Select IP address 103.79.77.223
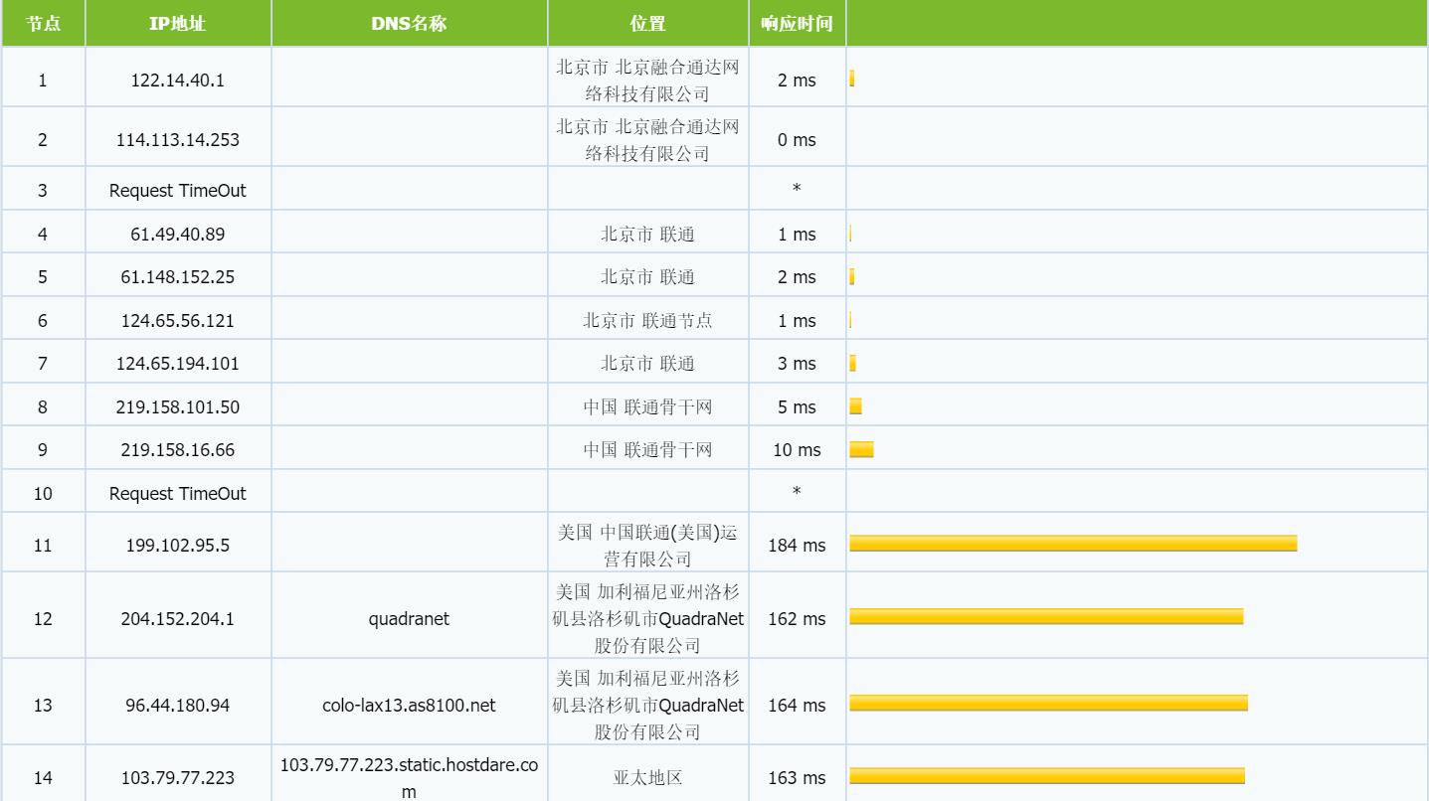Screen dimensions: 1429x801 178,778
